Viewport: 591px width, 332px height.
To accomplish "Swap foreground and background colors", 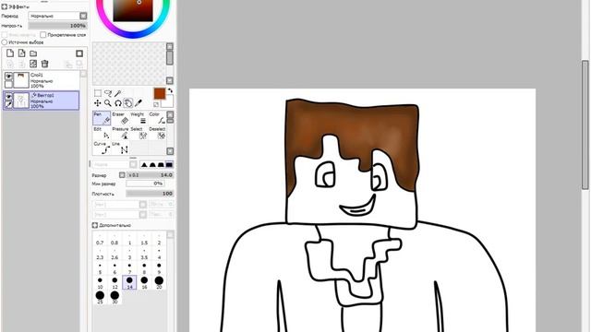I will coord(170,90).
